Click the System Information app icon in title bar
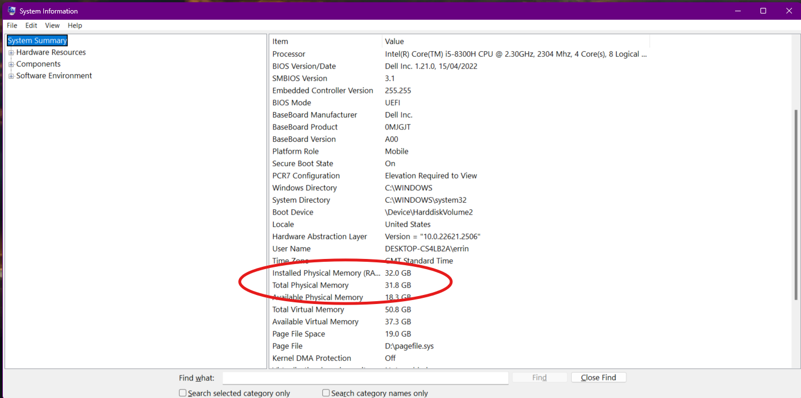The width and height of the screenshot is (801, 398). tap(11, 11)
